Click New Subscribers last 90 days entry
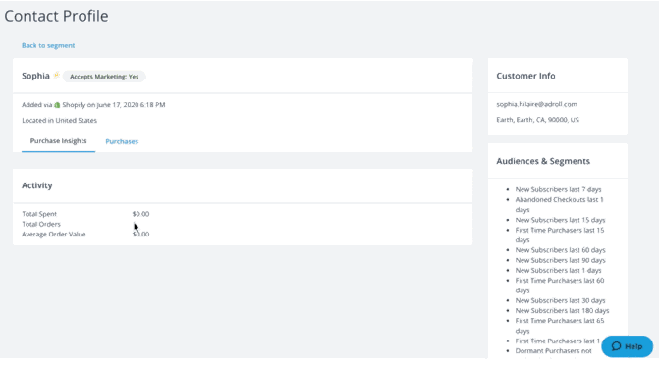Screen dimensions: 659x367 [560, 260]
